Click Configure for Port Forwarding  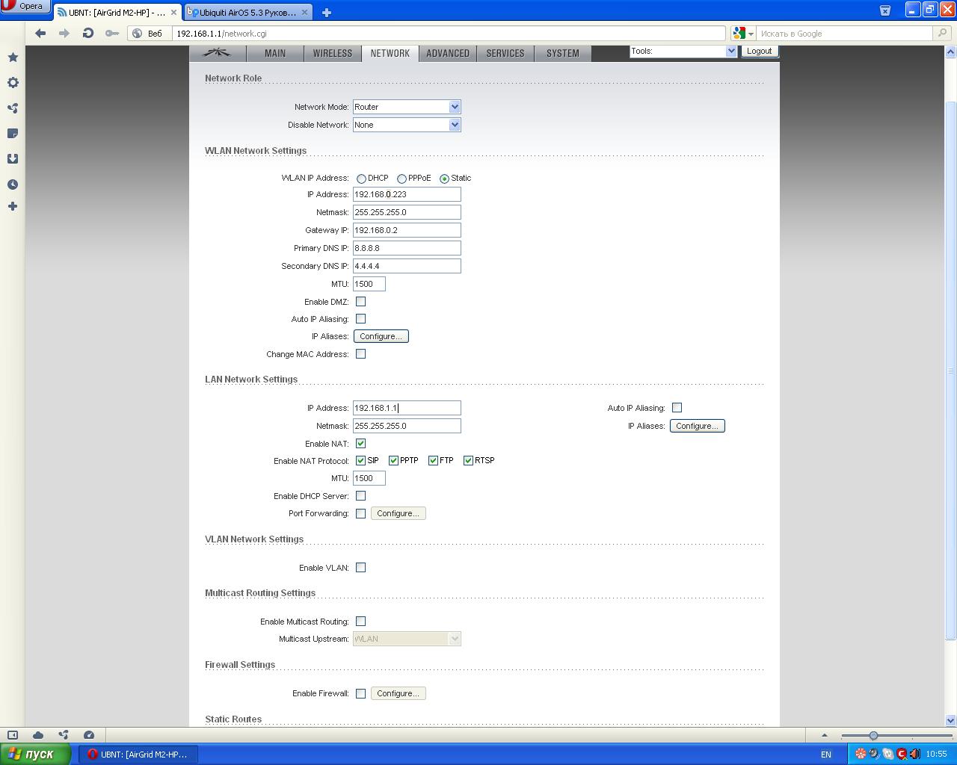point(399,513)
